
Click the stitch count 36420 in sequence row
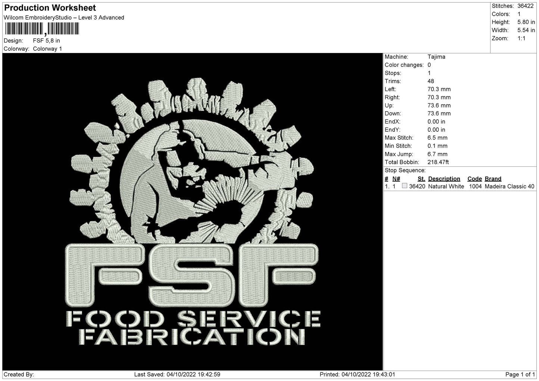pyautogui.click(x=417, y=187)
